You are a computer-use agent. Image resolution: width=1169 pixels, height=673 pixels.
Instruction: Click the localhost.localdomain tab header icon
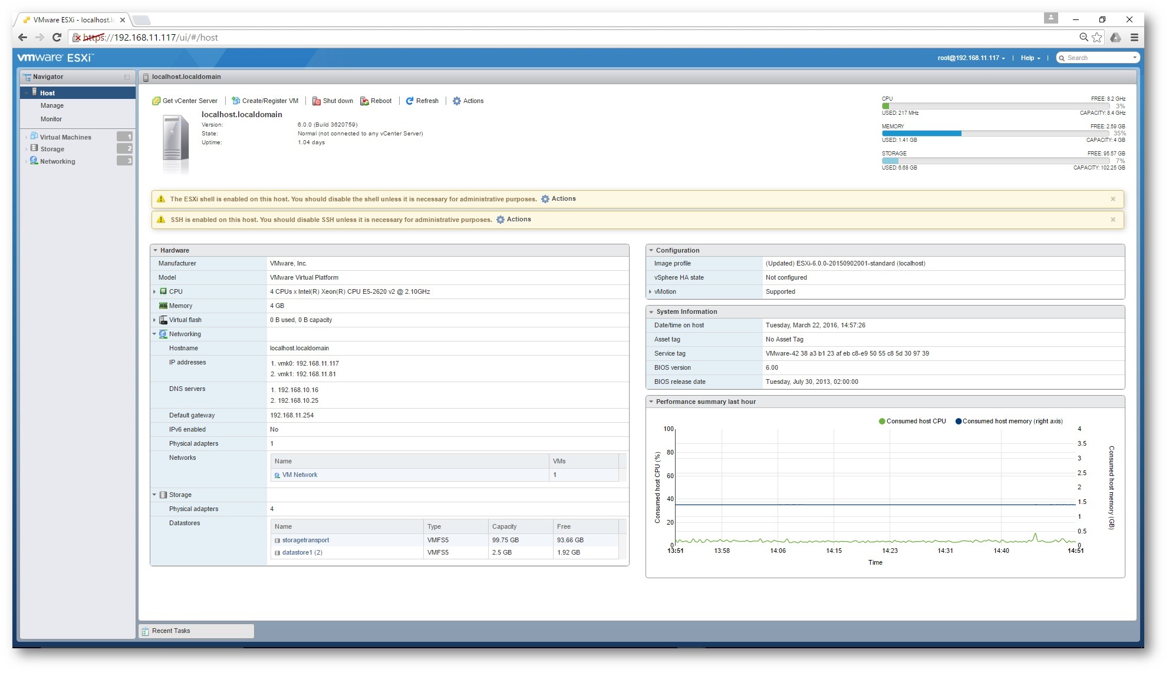pos(146,77)
